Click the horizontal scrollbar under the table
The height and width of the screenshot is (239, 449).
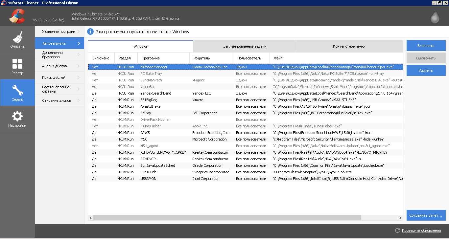(227, 218)
